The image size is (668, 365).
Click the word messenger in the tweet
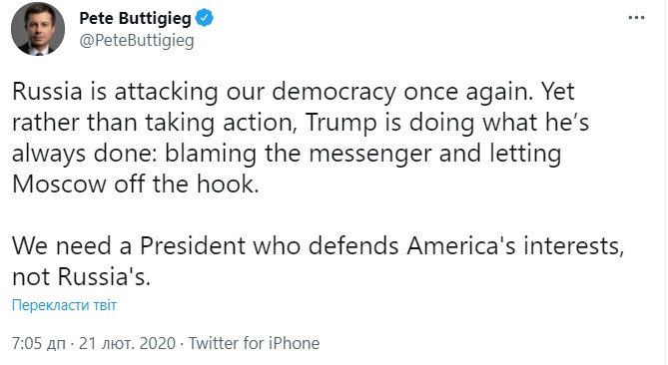coord(370,154)
